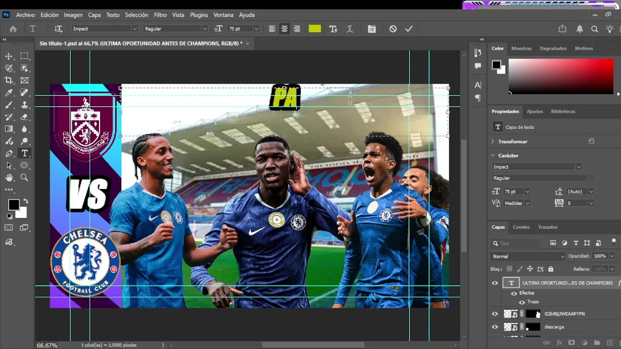
Task: Switch to the Canales tab
Action: click(521, 227)
